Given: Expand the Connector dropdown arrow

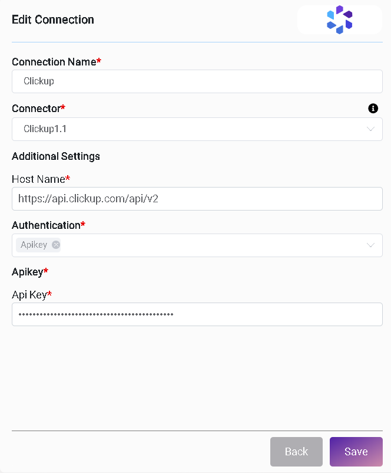Looking at the screenshot, I should (x=371, y=129).
